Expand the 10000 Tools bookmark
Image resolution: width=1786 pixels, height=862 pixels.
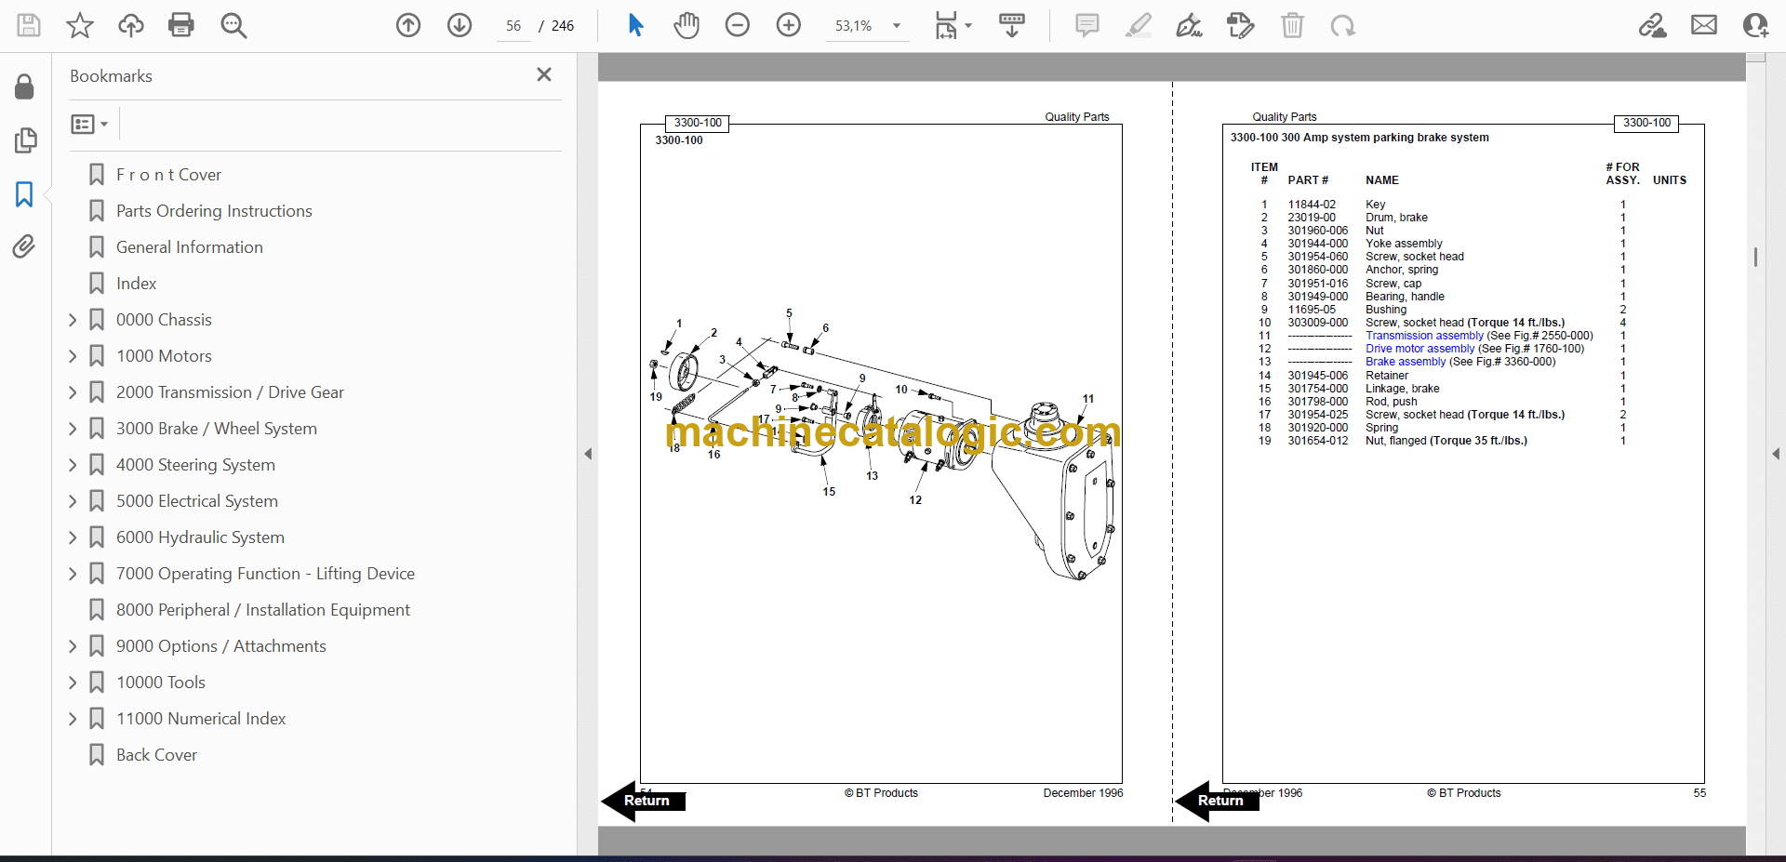coord(73,683)
